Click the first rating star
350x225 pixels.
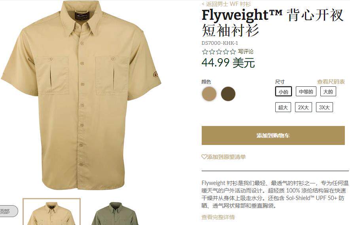coord(205,52)
